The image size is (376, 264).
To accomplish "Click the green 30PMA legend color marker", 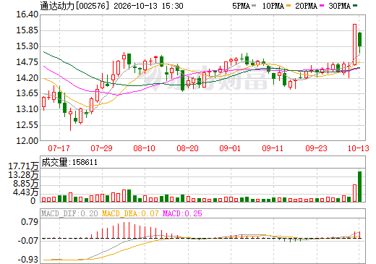I will pyautogui.click(x=355, y=6).
